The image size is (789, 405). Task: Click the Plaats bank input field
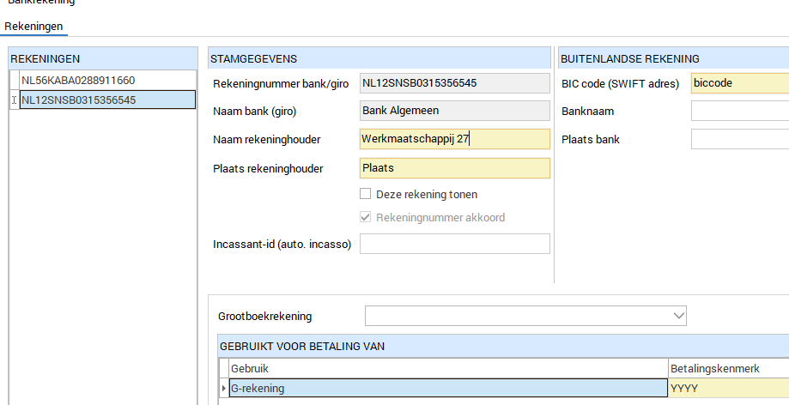[739, 140]
